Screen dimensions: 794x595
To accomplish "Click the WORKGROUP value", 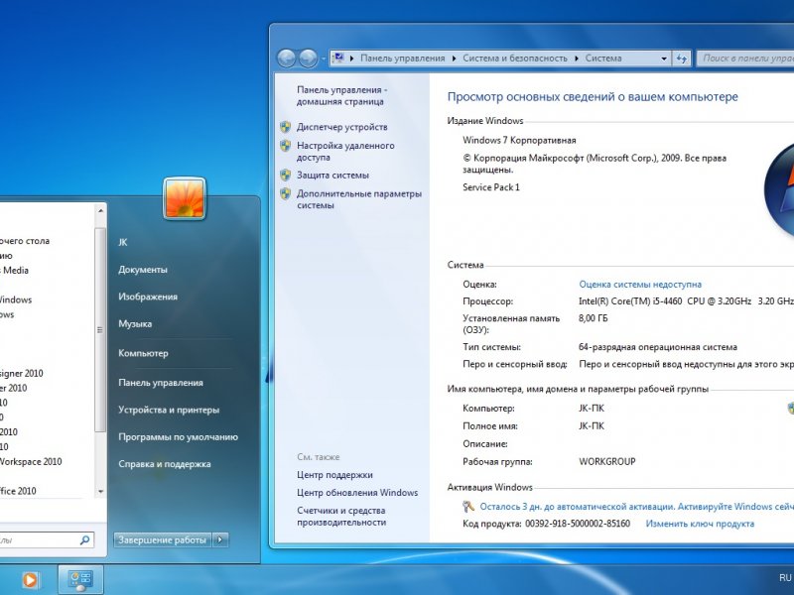I will tap(607, 461).
